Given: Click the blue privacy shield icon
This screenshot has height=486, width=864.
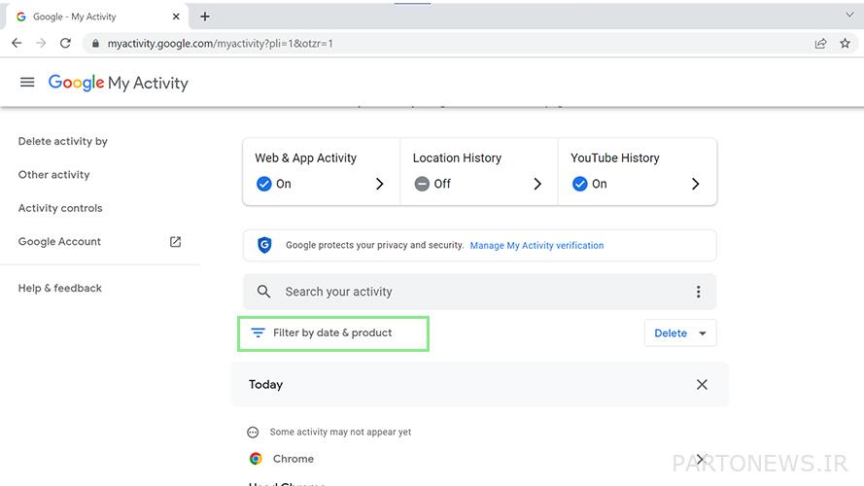Looking at the screenshot, I should click(x=264, y=245).
